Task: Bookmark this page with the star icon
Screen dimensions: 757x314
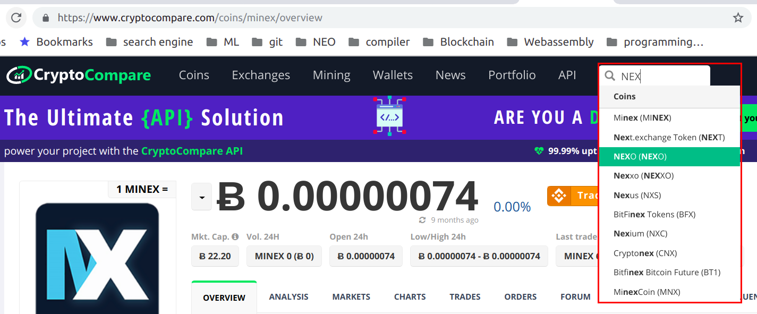Action: tap(738, 18)
